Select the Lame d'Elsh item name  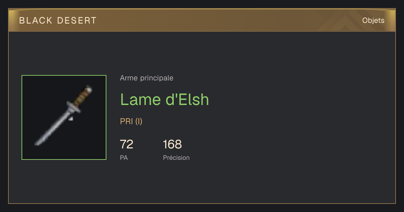(165, 100)
